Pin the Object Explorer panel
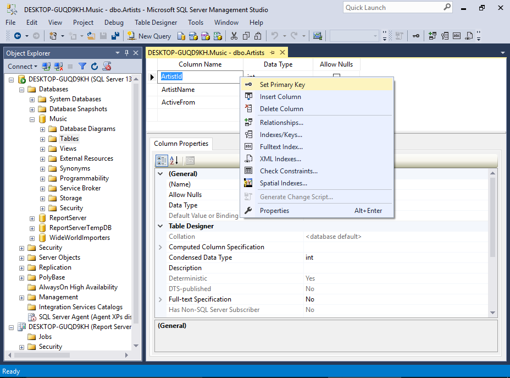Screen dimensions: 510x378 (127, 53)
